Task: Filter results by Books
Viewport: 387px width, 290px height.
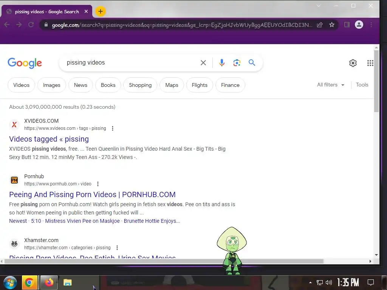Action: (x=108, y=85)
